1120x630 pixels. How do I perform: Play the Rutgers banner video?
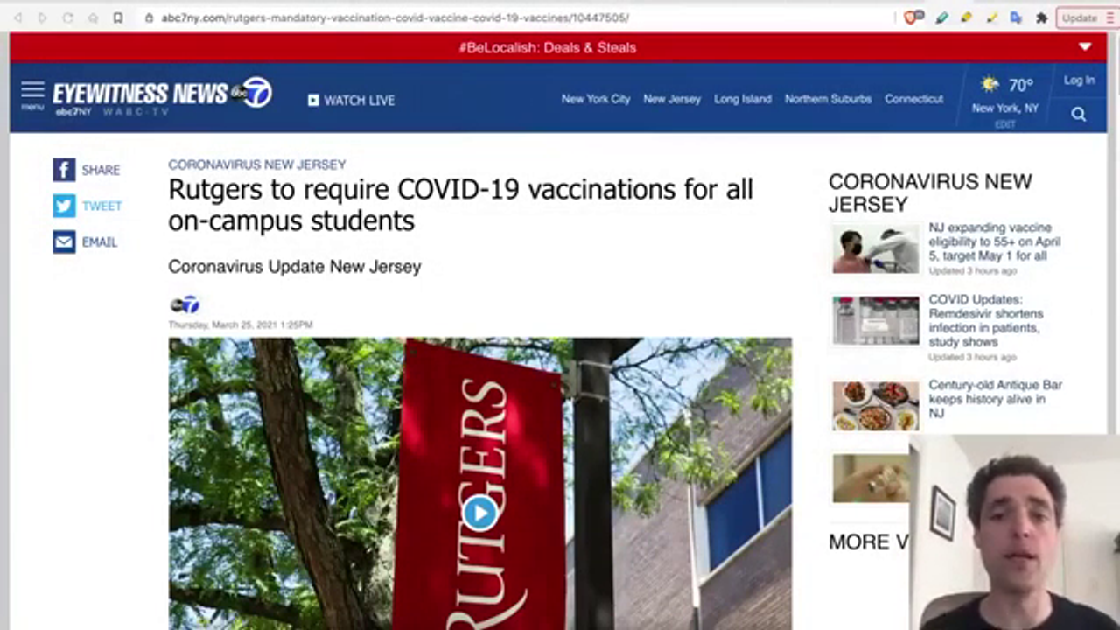[x=479, y=513]
